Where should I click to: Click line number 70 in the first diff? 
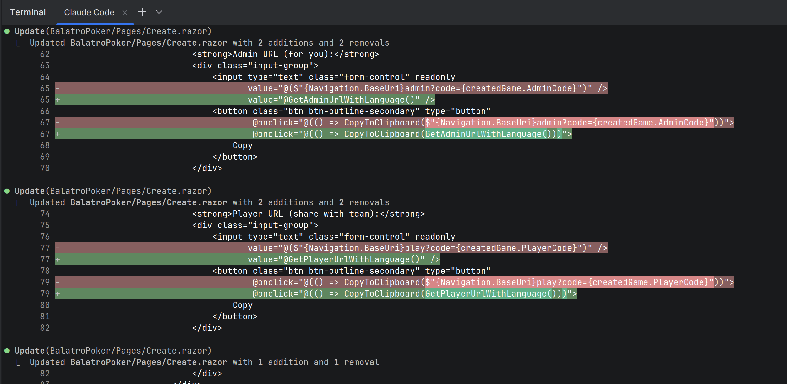pos(45,168)
